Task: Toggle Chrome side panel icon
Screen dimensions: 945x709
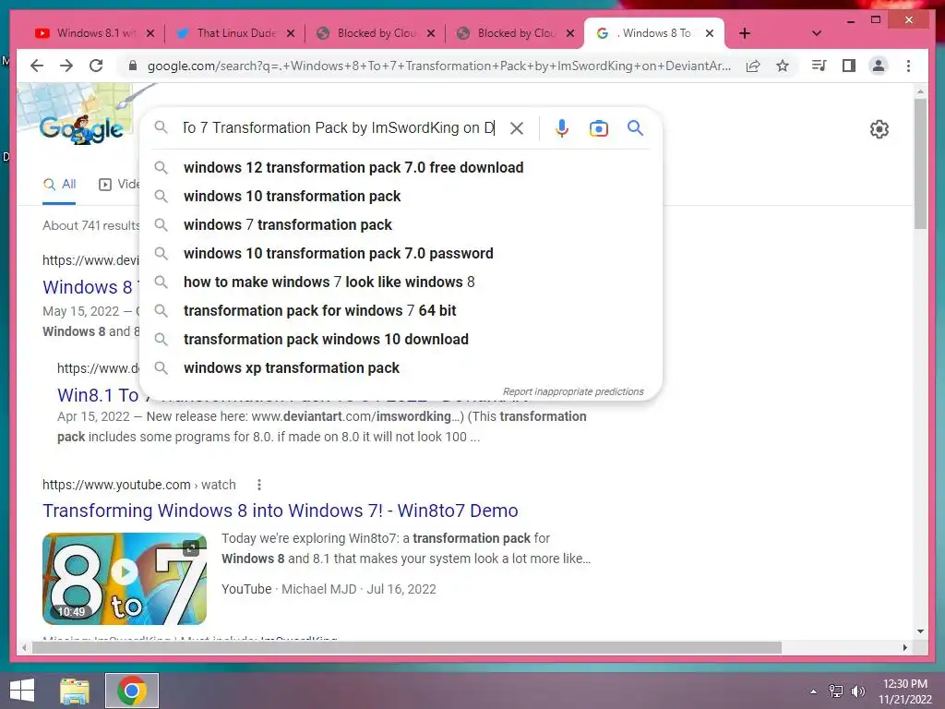Action: [x=849, y=66]
